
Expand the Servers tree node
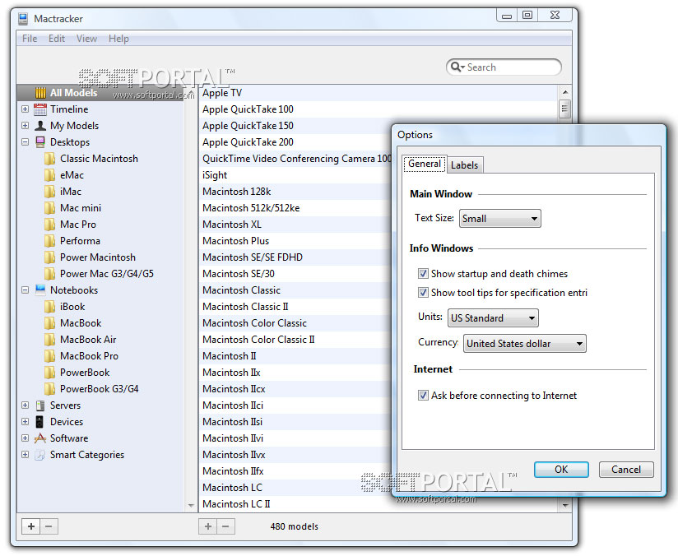(25, 405)
